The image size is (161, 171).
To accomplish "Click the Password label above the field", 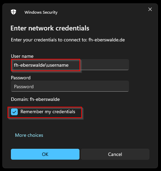I will coord(21,78).
